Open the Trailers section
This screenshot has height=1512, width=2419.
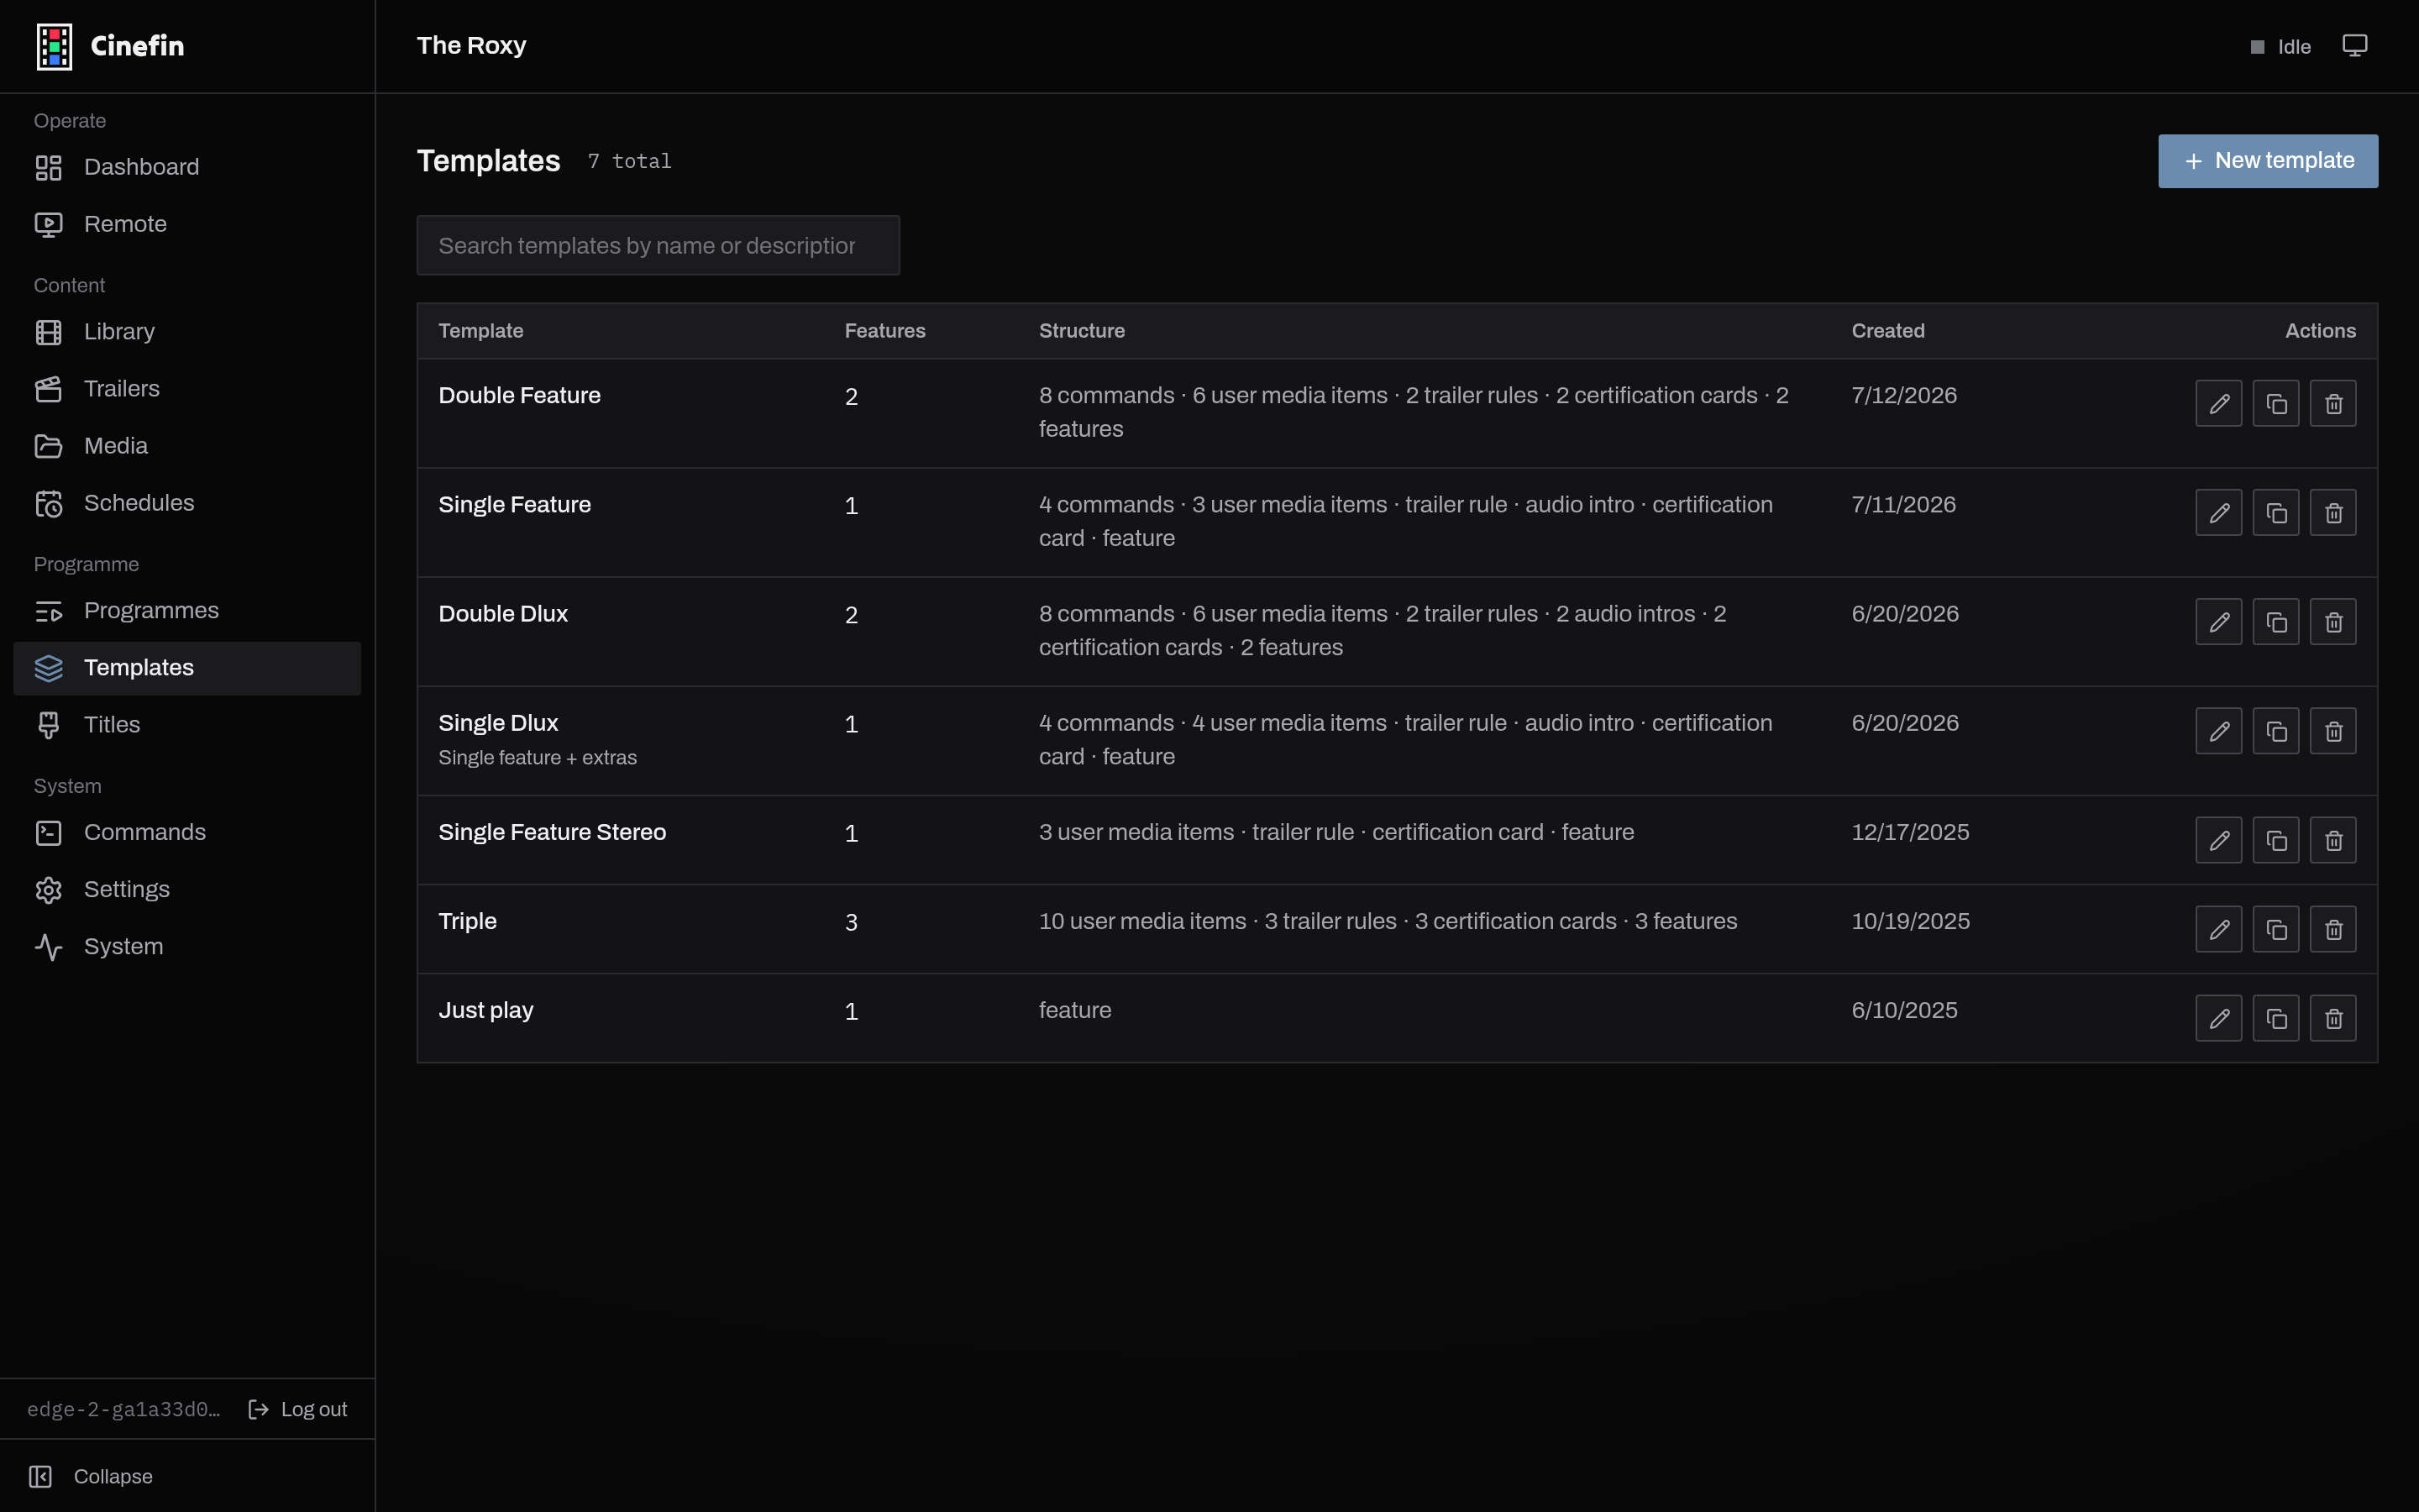coord(187,389)
